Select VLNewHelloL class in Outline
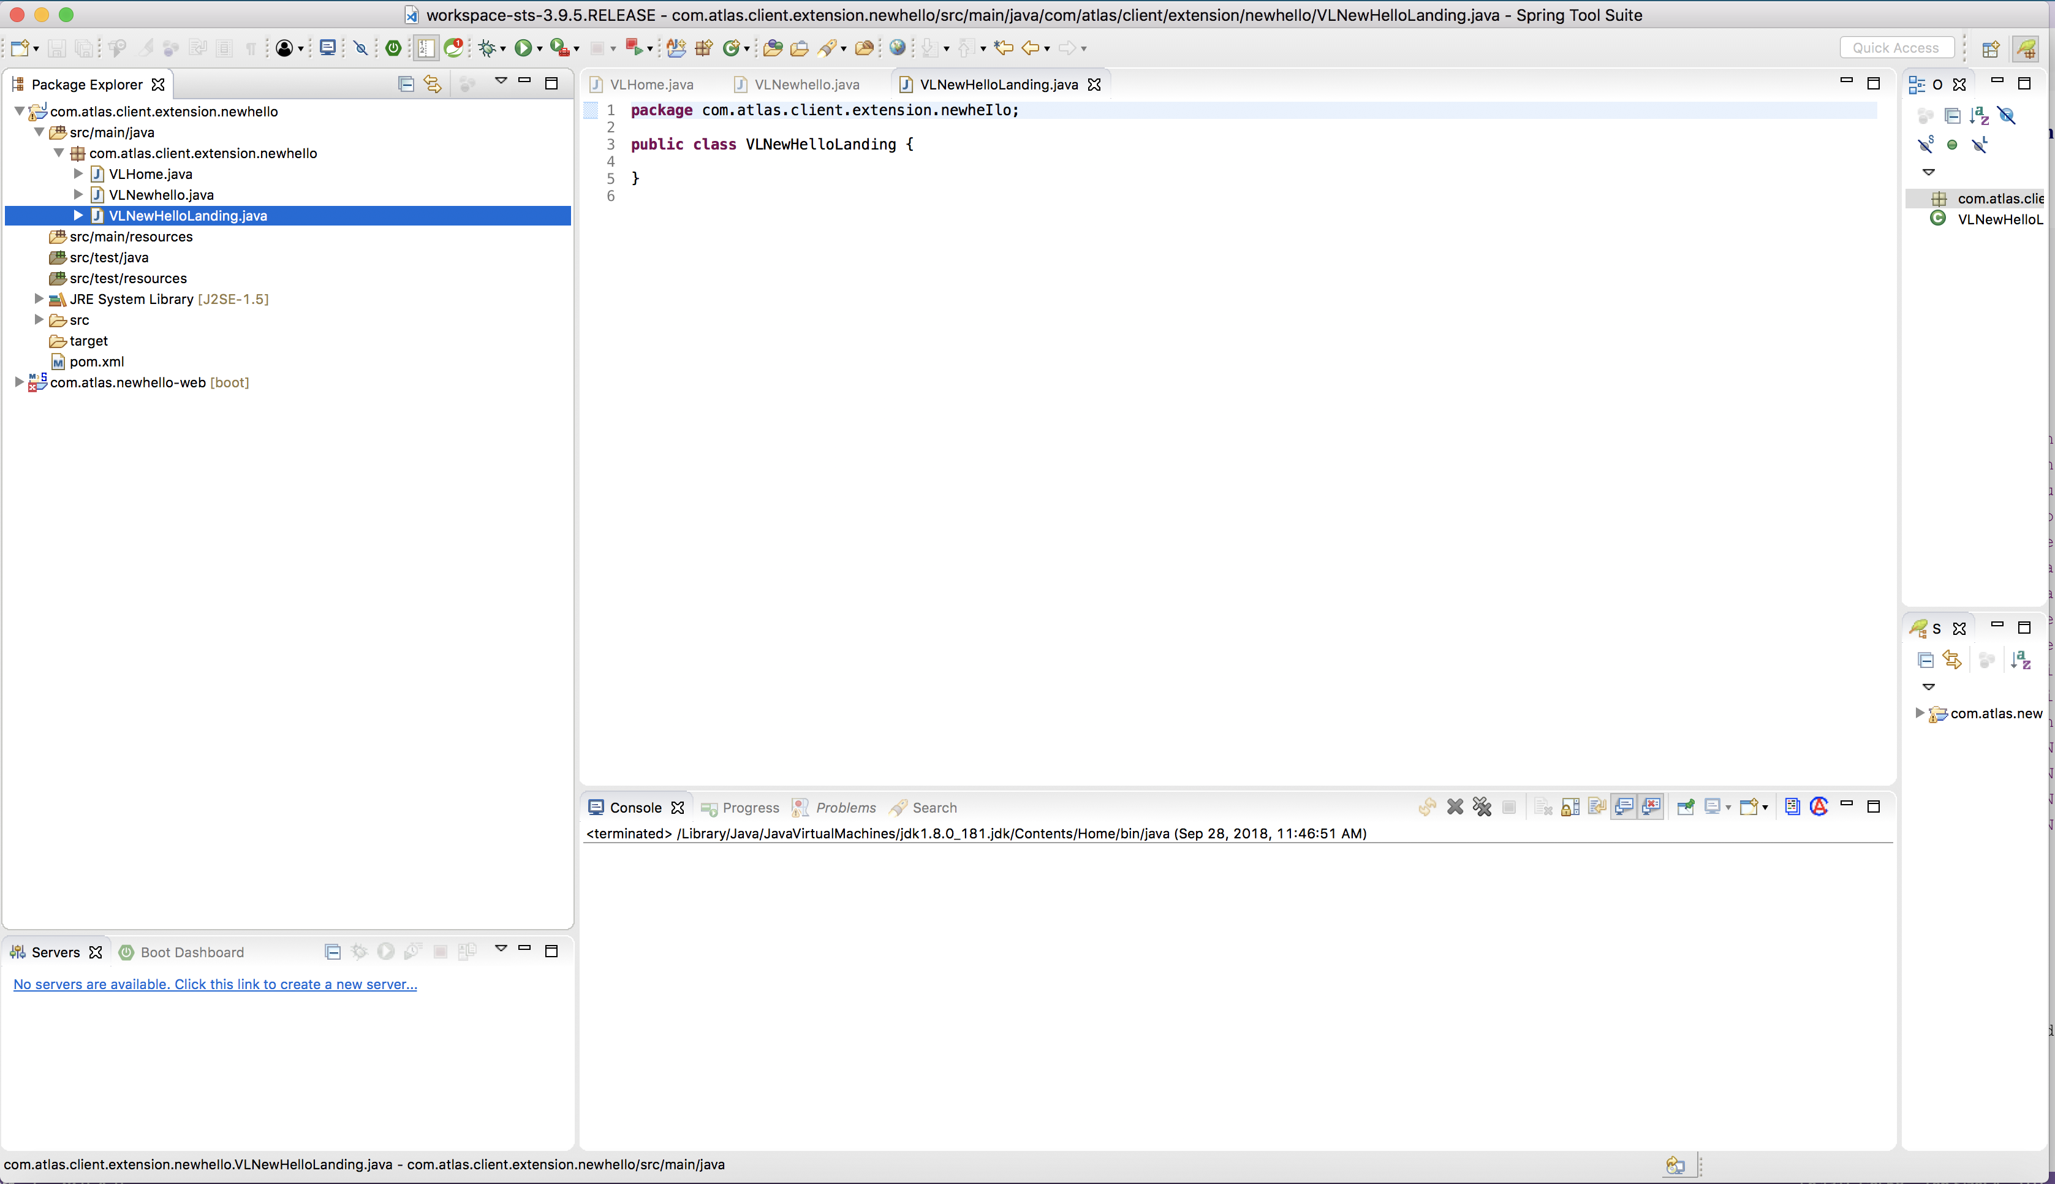2055x1184 pixels. [1988, 219]
